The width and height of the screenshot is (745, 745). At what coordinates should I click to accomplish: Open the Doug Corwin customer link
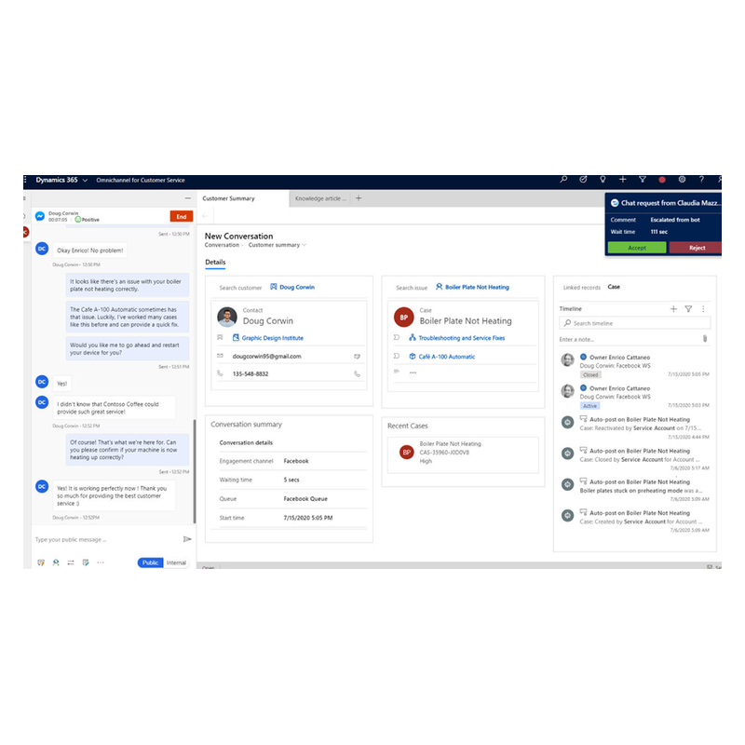297,287
